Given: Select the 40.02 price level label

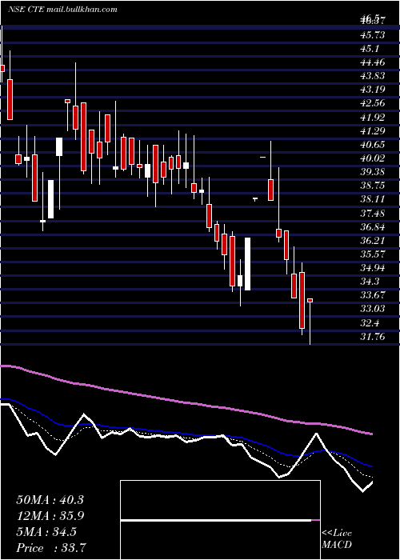Looking at the screenshot, I should [373, 158].
